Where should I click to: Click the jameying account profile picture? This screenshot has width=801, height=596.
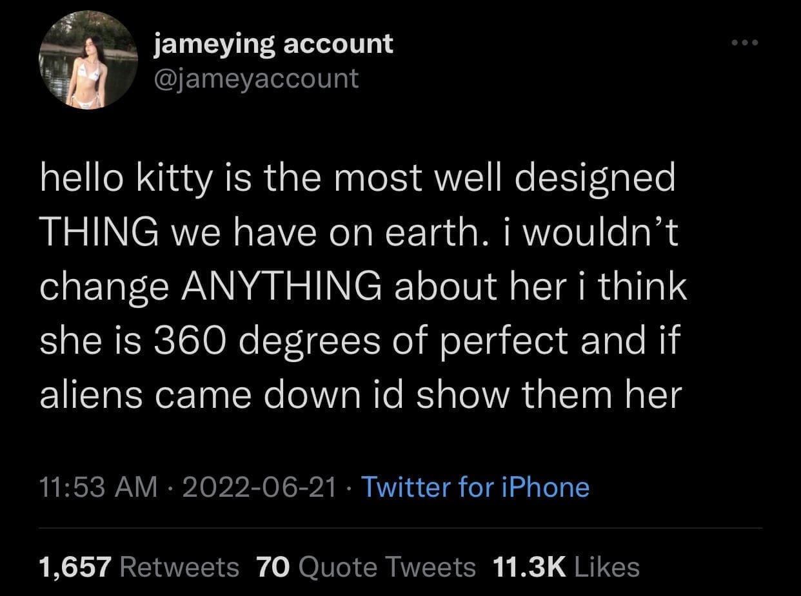click(x=88, y=60)
